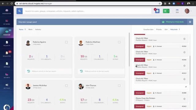This screenshot has height=110, width=196.
Task: Click Jaemes McArthur avatar
Action: (28, 86)
